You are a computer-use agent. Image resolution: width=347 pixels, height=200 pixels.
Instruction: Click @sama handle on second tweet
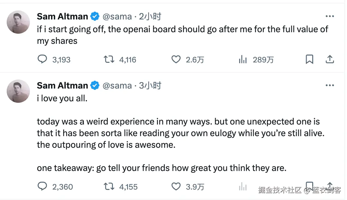(x=117, y=86)
